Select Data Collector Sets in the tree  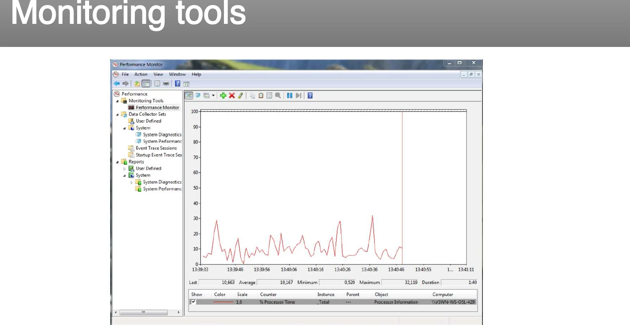click(x=147, y=114)
